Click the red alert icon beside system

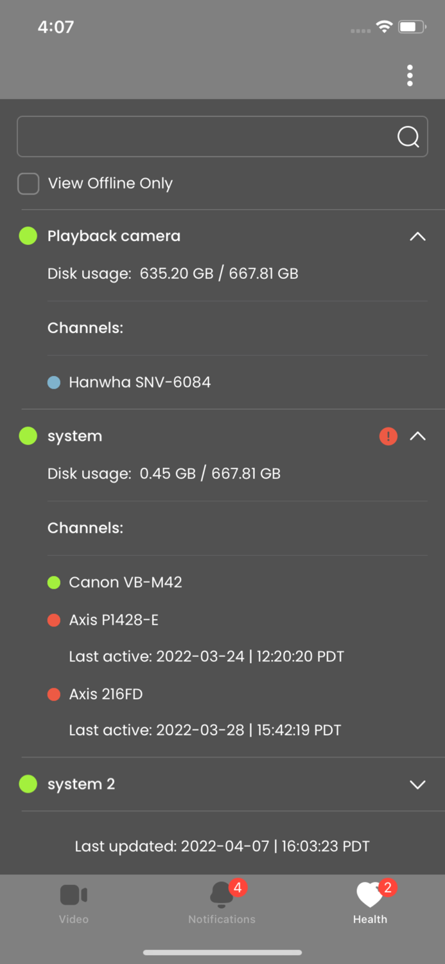click(x=388, y=436)
